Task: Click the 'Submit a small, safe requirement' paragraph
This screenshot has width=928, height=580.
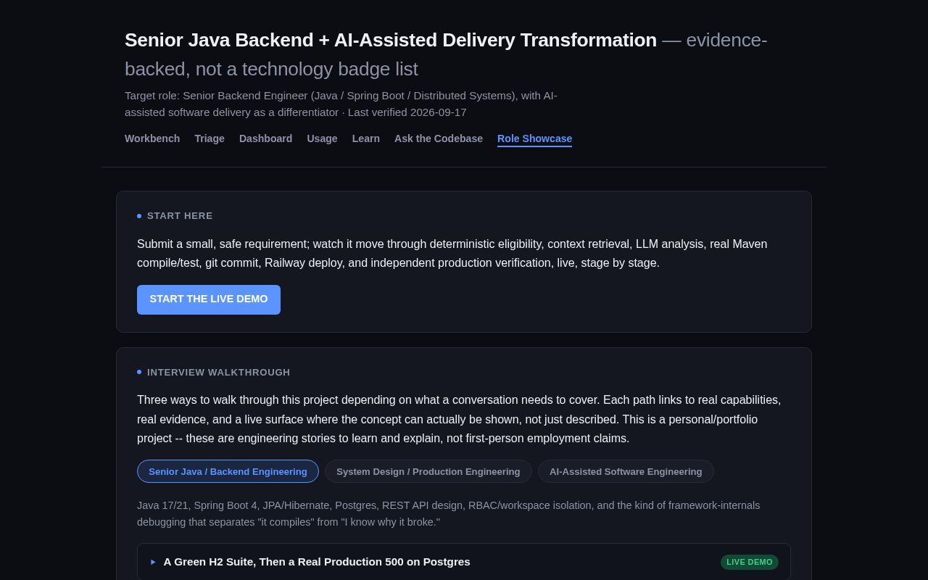Action: 452,254
